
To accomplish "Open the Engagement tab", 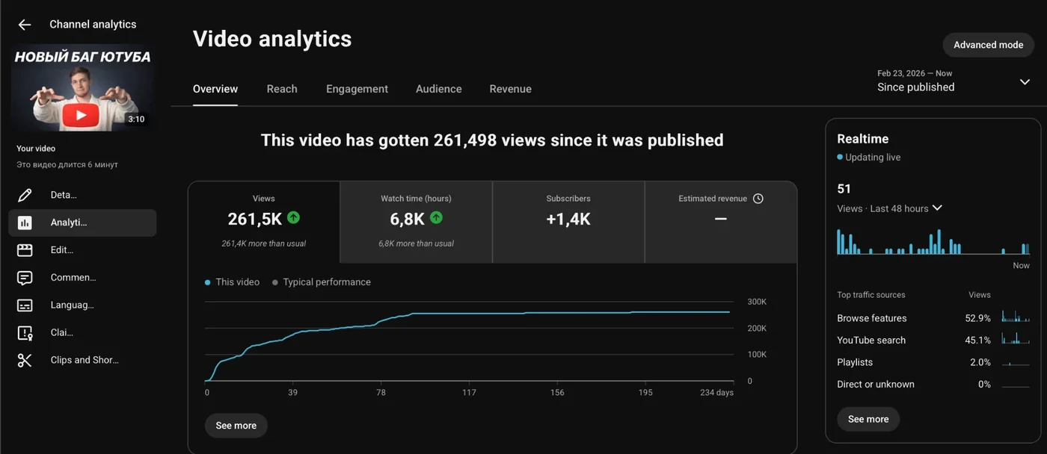I will coord(357,89).
